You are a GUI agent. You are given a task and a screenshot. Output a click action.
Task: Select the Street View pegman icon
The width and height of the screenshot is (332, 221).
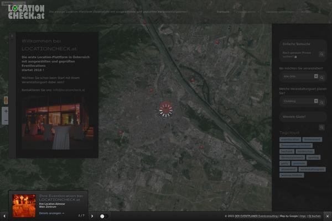pos(6,100)
